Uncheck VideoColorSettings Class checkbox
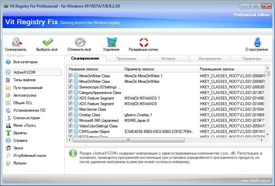Viewport: 275px width, 186px height. [70, 126]
